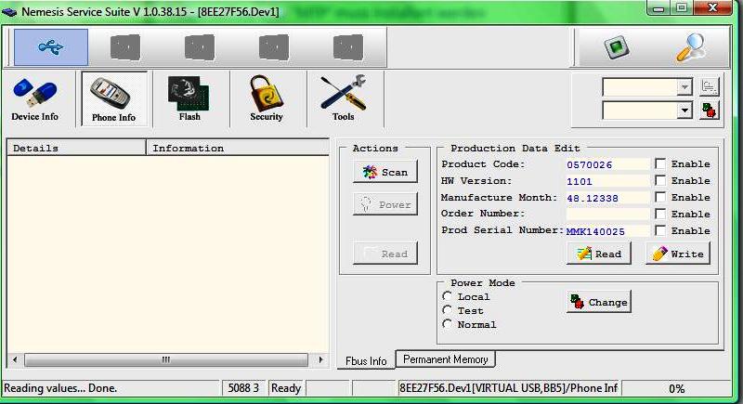Open the Security section

(x=267, y=99)
